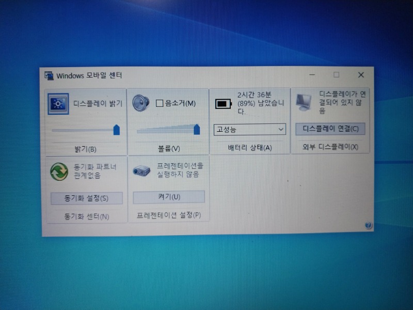Click the 2시간 36분 (89%) battery text

coord(261,103)
